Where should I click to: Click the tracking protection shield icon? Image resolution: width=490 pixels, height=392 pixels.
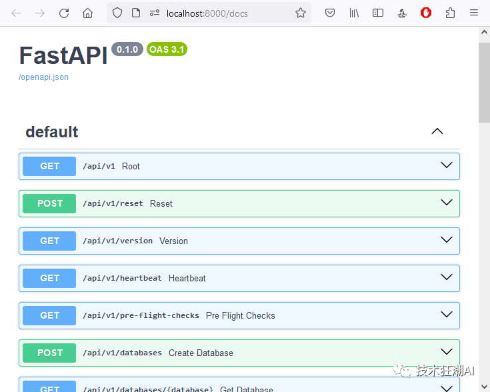click(117, 13)
